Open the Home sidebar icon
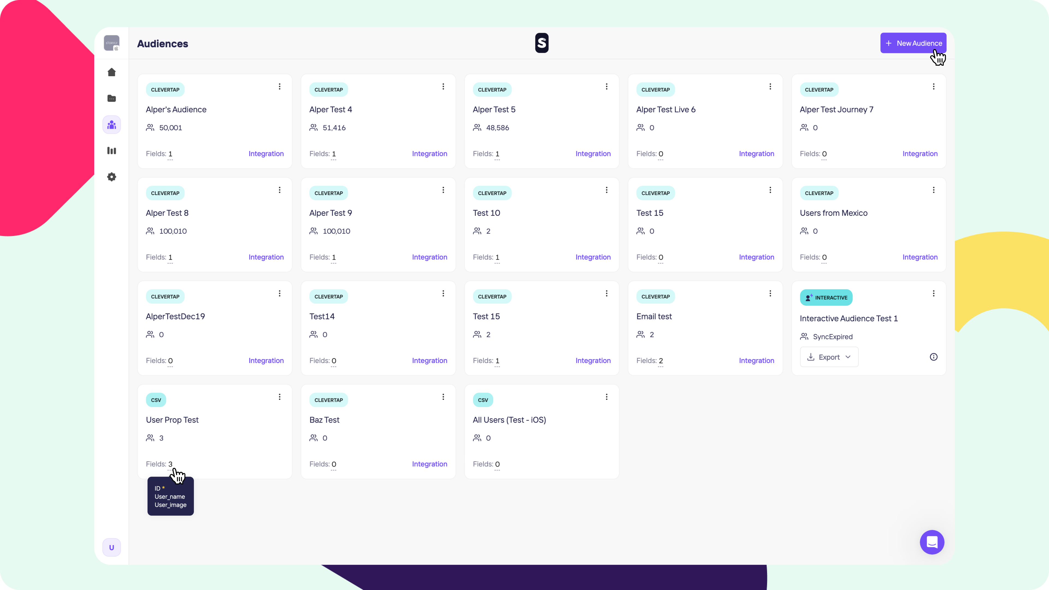This screenshot has width=1049, height=590. [x=111, y=72]
